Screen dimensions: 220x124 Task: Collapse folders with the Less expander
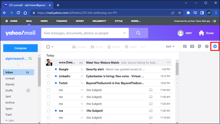pos(10,120)
